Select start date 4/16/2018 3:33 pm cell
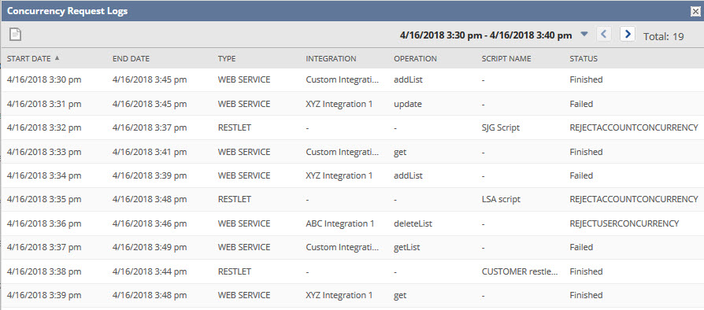 click(44, 152)
